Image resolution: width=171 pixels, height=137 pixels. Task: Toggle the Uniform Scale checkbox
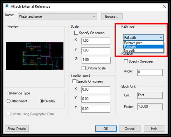[x=84, y=68]
